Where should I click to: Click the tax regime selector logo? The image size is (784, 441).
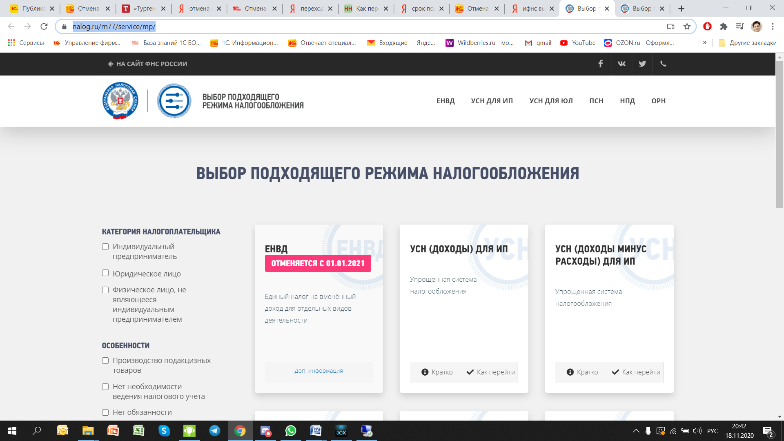click(174, 101)
